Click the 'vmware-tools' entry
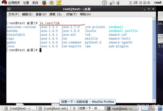 point(119,39)
